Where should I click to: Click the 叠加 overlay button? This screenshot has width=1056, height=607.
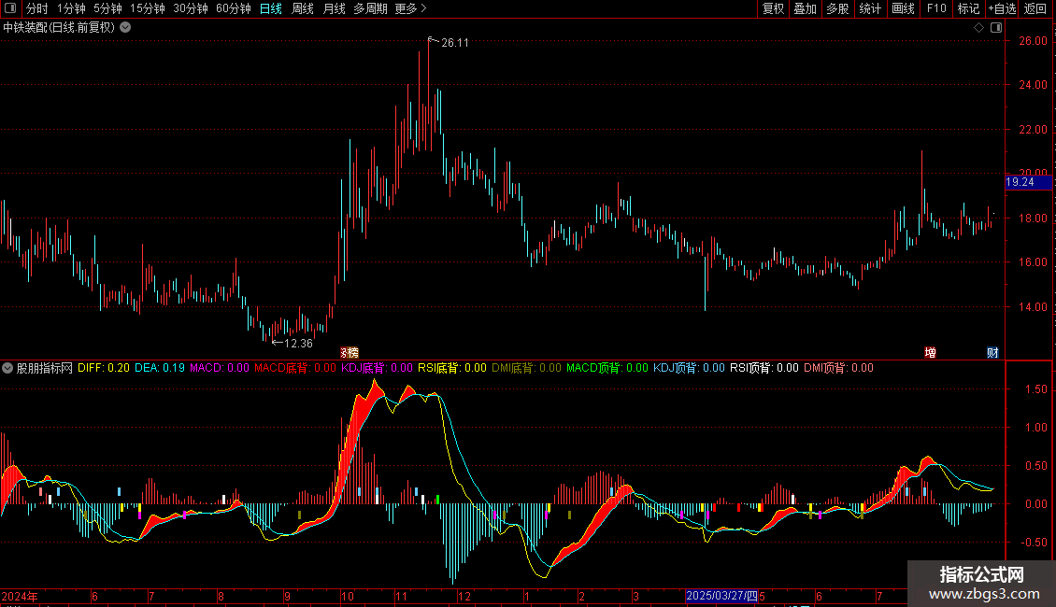pyautogui.click(x=805, y=8)
